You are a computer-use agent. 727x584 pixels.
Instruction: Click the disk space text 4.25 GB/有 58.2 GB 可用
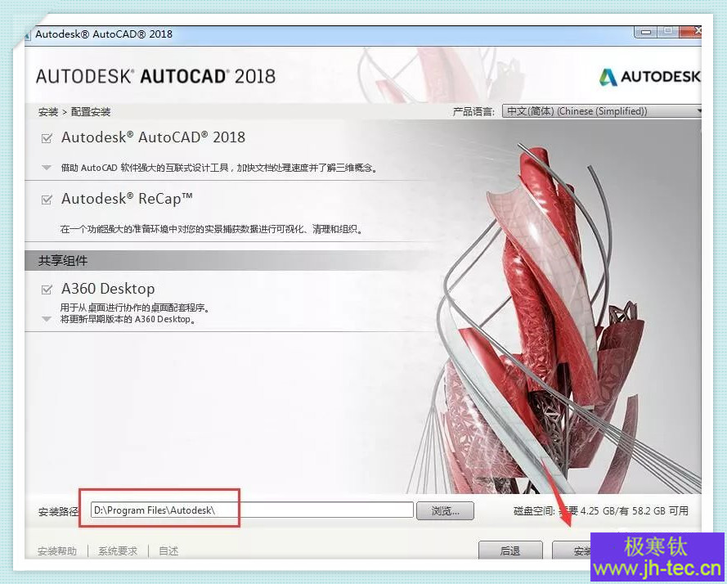[x=635, y=511]
